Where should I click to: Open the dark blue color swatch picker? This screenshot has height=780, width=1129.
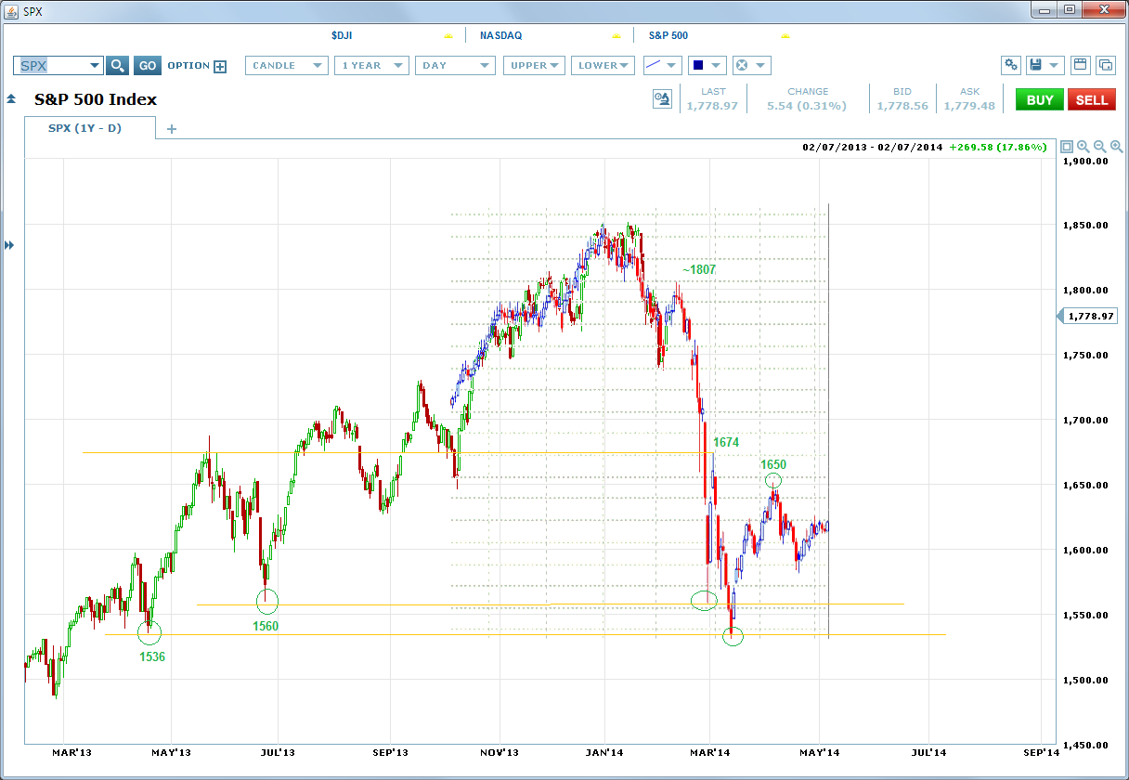[707, 66]
